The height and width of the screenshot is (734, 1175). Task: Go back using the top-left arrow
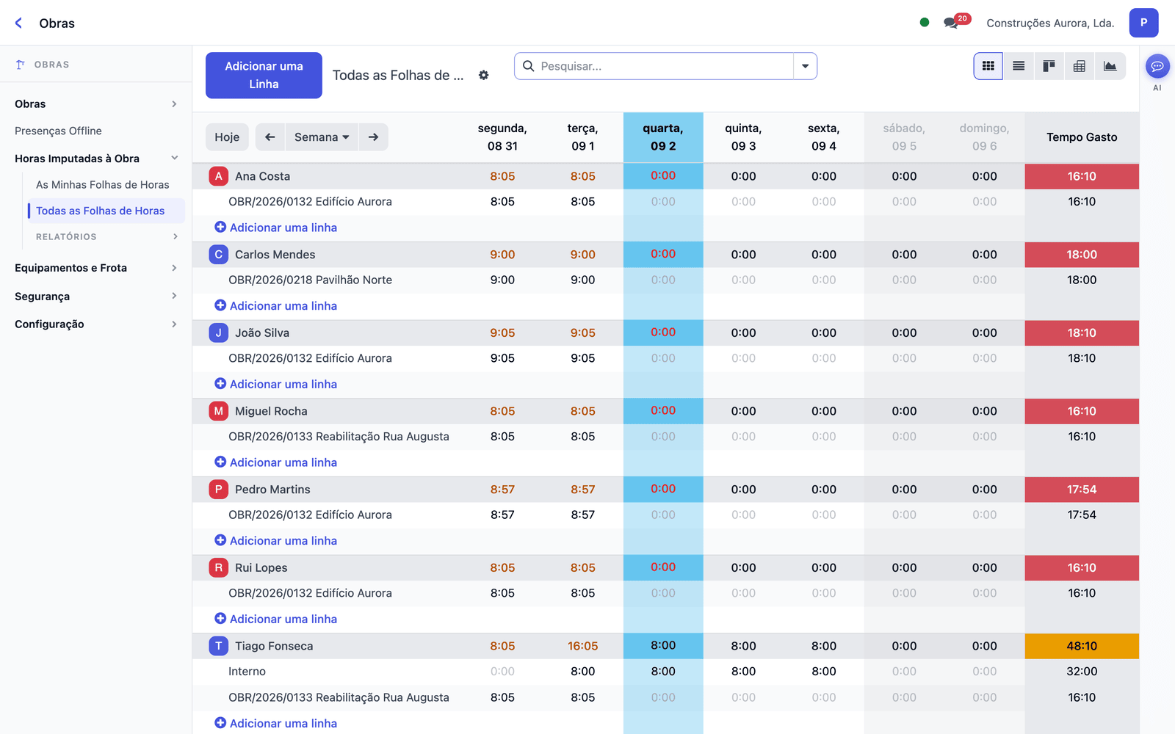tap(19, 23)
